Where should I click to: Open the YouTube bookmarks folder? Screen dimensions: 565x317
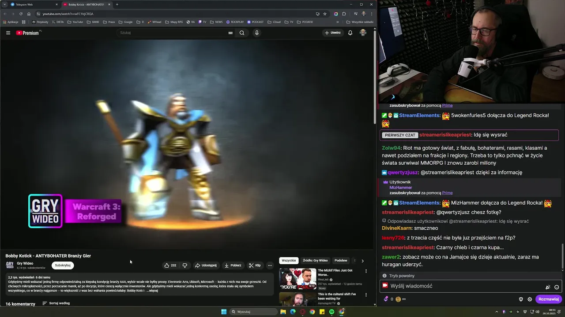click(75, 22)
